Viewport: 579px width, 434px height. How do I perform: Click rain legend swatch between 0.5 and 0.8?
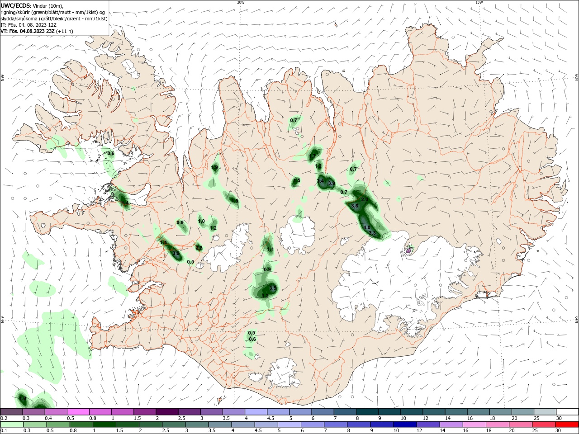(x=58, y=425)
